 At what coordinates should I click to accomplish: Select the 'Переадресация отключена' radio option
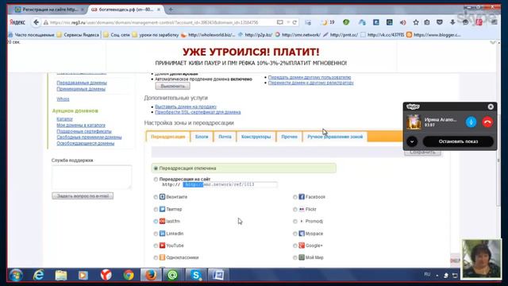coord(156,168)
